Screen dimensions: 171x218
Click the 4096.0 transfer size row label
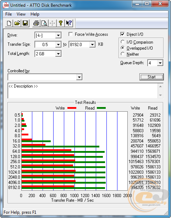(14, 182)
